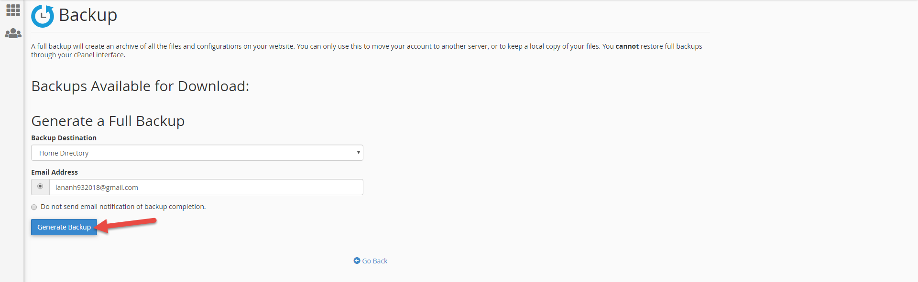
Task: Follow the Go Back link
Action: (374, 261)
